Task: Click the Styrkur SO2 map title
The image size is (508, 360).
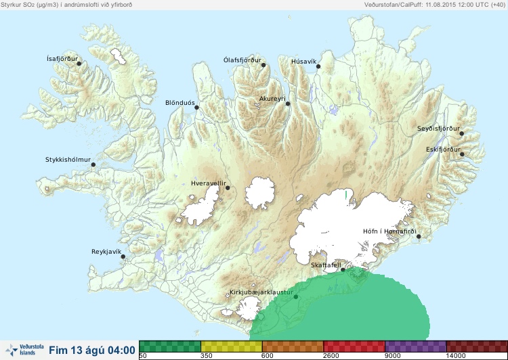Action: (66, 5)
